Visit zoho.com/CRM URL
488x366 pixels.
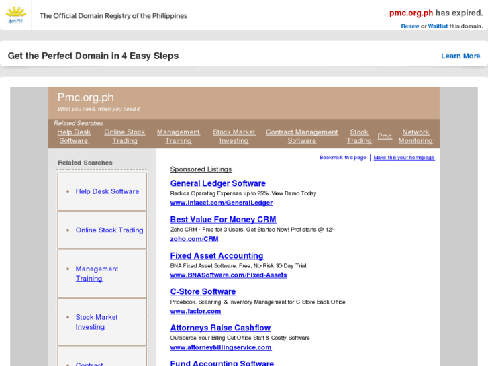194,239
